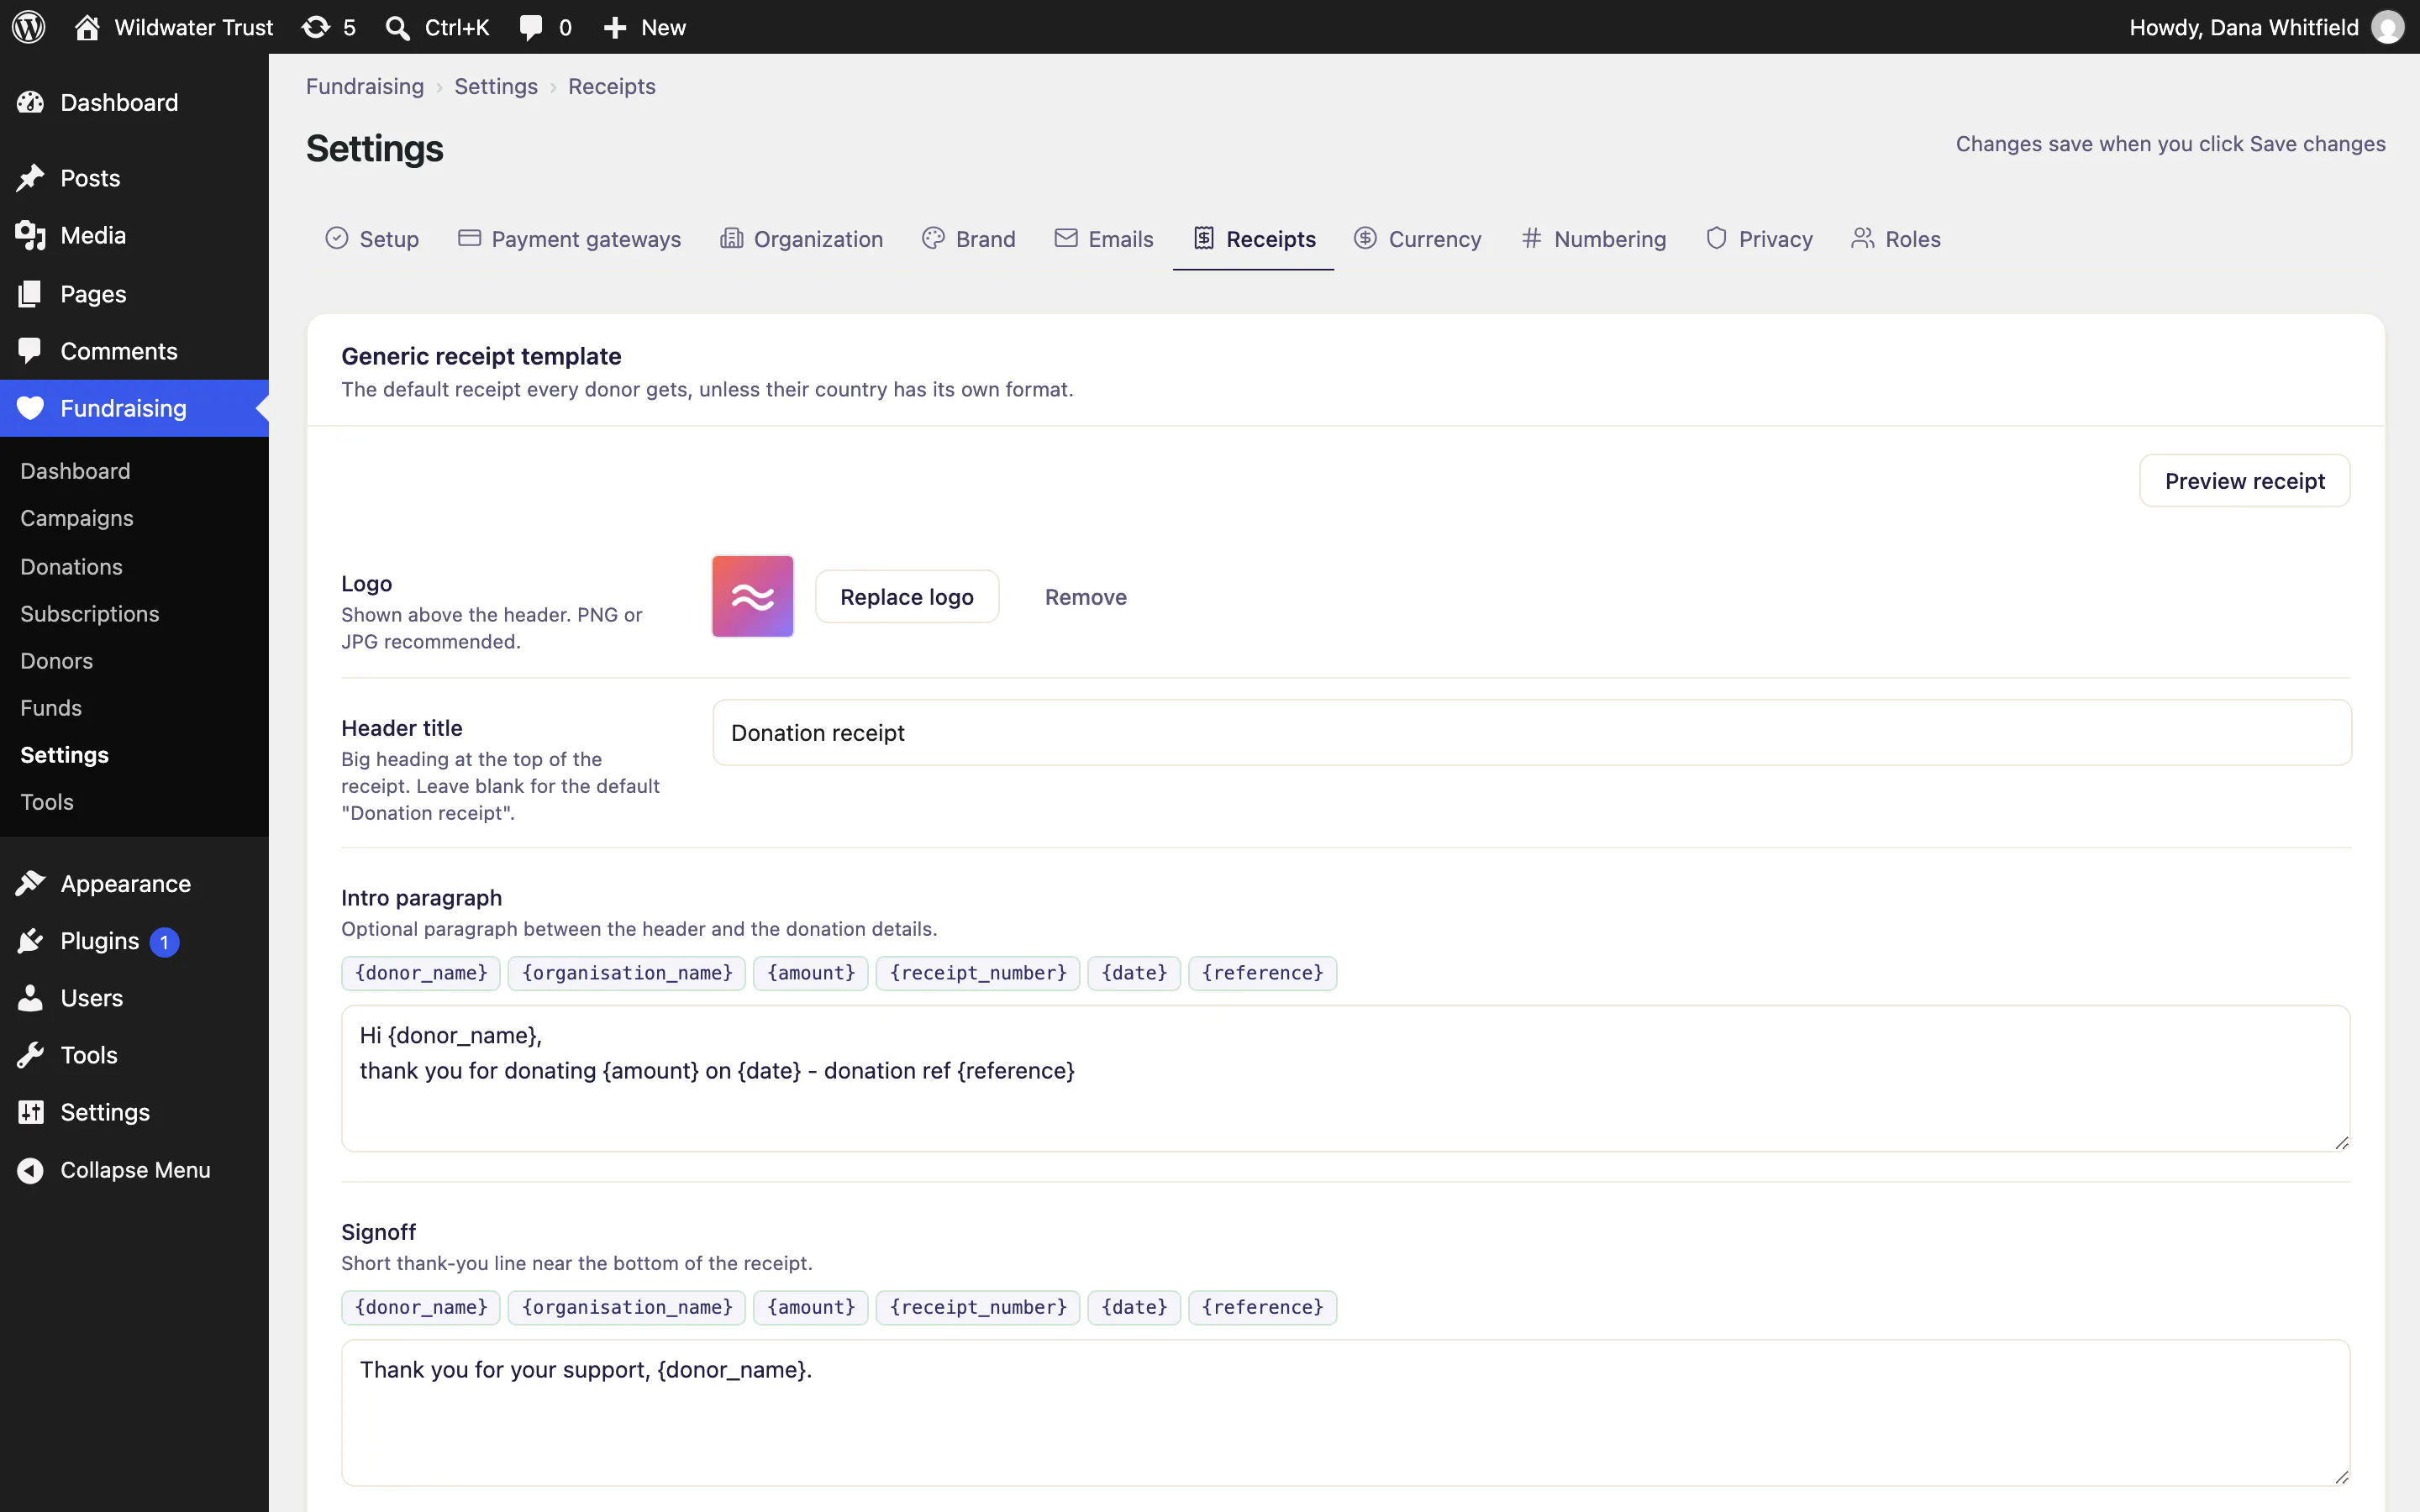2420x1512 pixels.
Task: Open main Dashboard gauge item
Action: click(134, 102)
